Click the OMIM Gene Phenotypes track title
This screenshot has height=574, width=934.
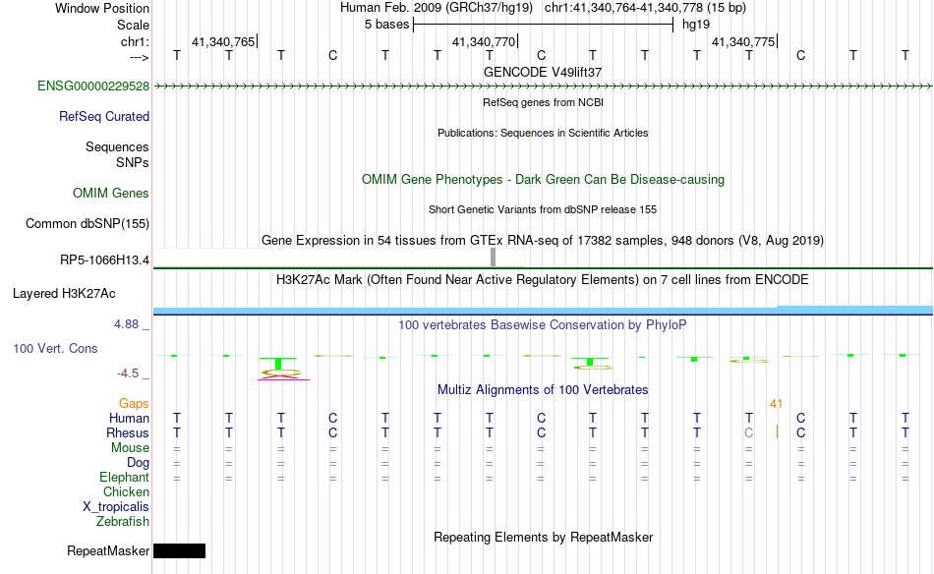[x=544, y=179]
